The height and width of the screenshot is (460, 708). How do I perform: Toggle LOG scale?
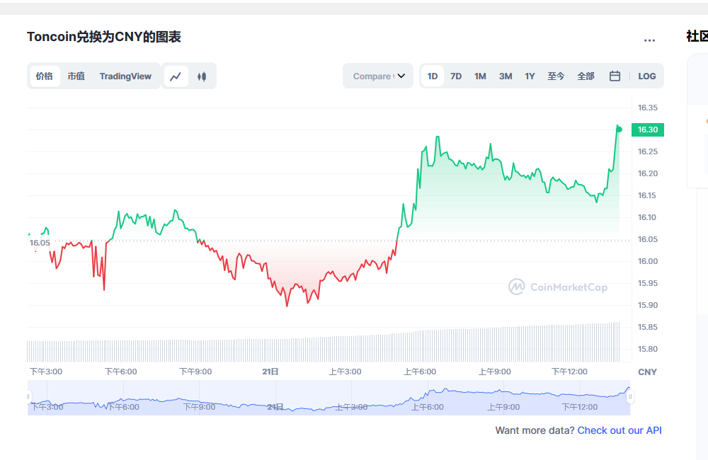click(646, 76)
